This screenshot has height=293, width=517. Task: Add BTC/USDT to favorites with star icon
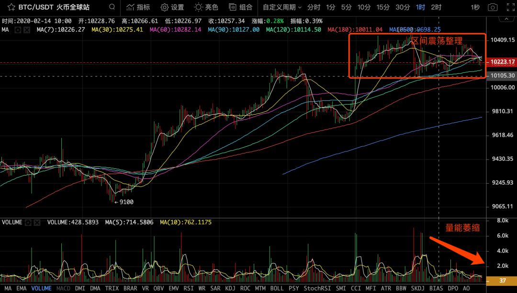click(11, 7)
